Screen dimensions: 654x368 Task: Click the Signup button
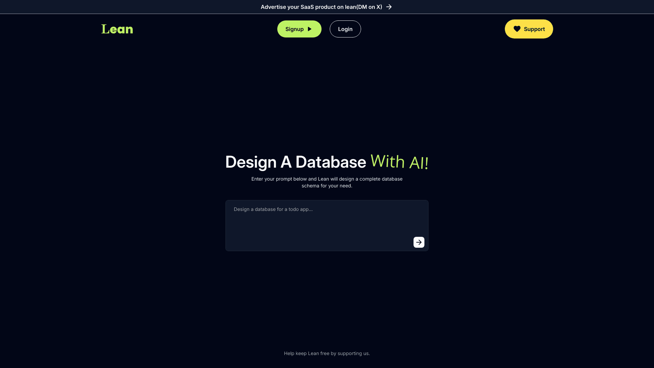click(x=299, y=29)
